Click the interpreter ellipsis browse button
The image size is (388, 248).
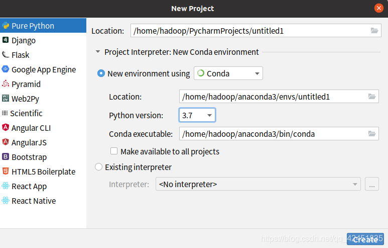point(371,184)
